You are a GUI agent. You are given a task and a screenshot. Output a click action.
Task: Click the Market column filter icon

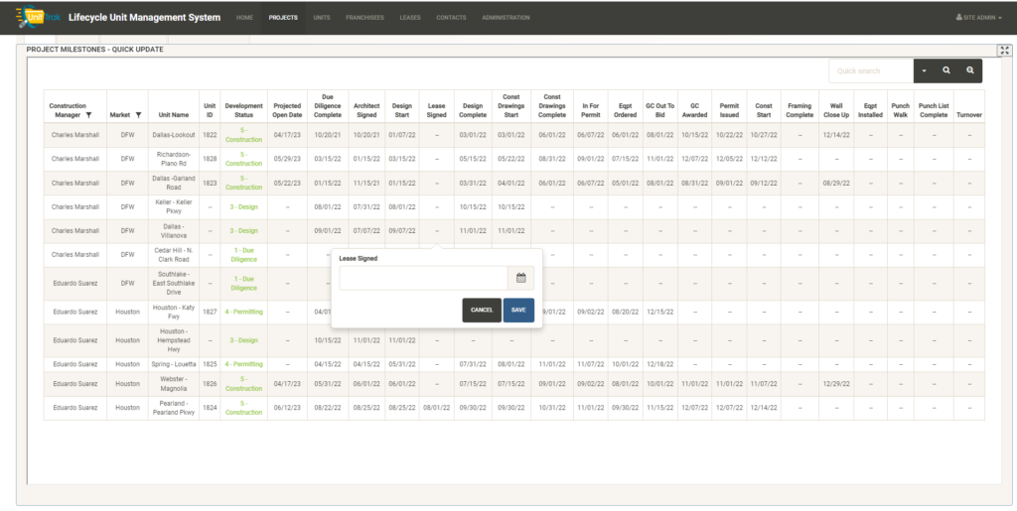click(138, 115)
